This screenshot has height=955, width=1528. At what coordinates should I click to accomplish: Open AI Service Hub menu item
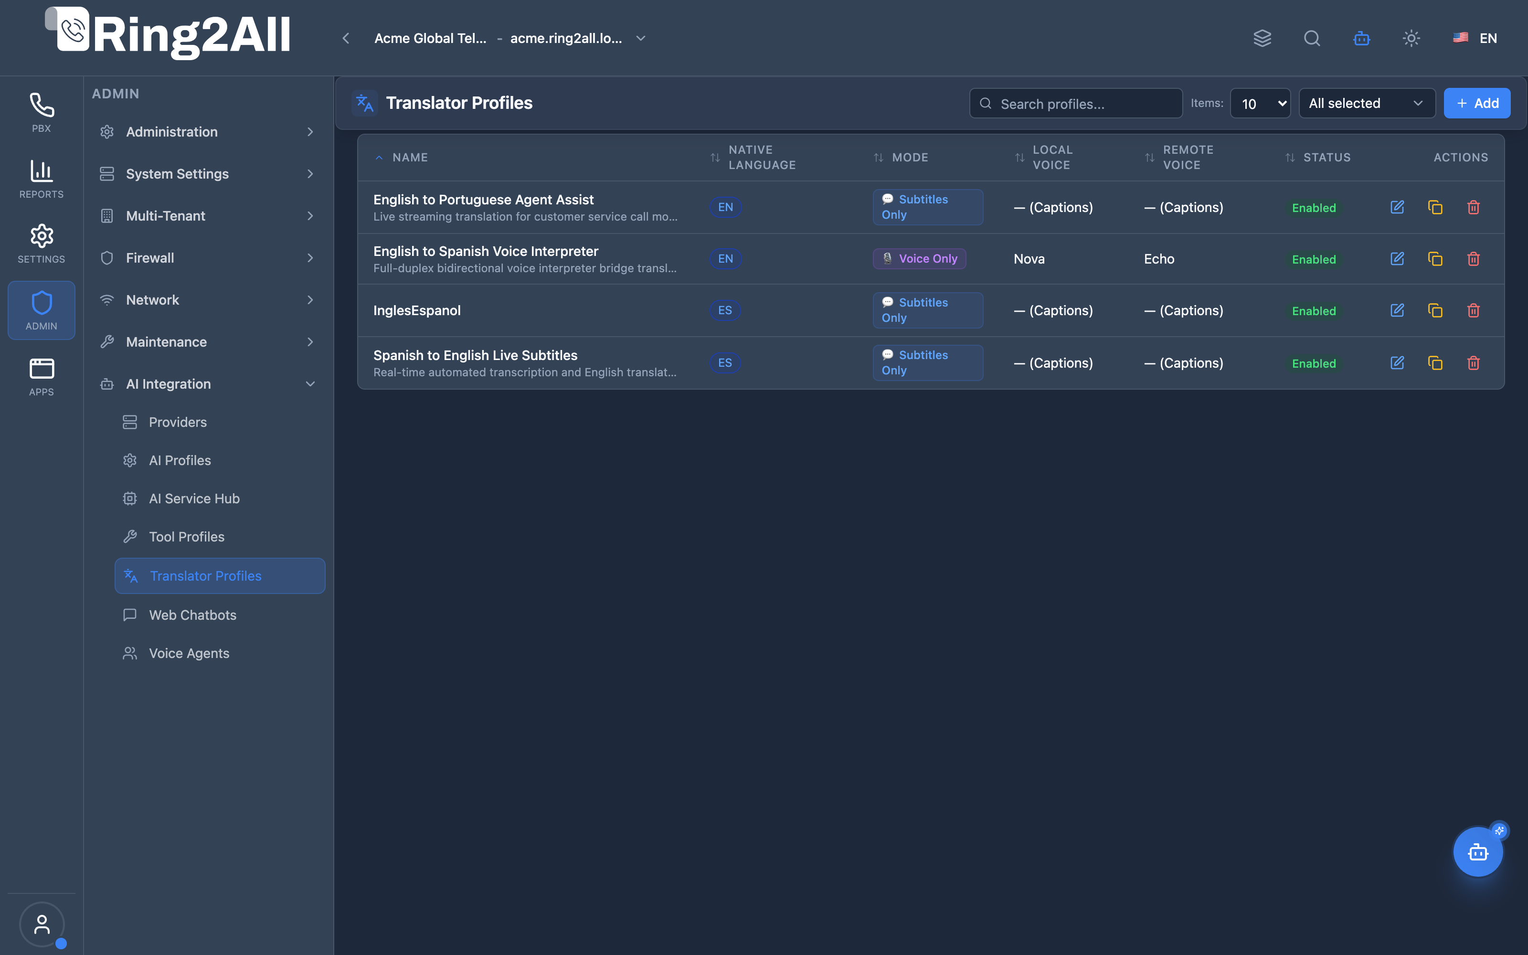click(x=219, y=499)
